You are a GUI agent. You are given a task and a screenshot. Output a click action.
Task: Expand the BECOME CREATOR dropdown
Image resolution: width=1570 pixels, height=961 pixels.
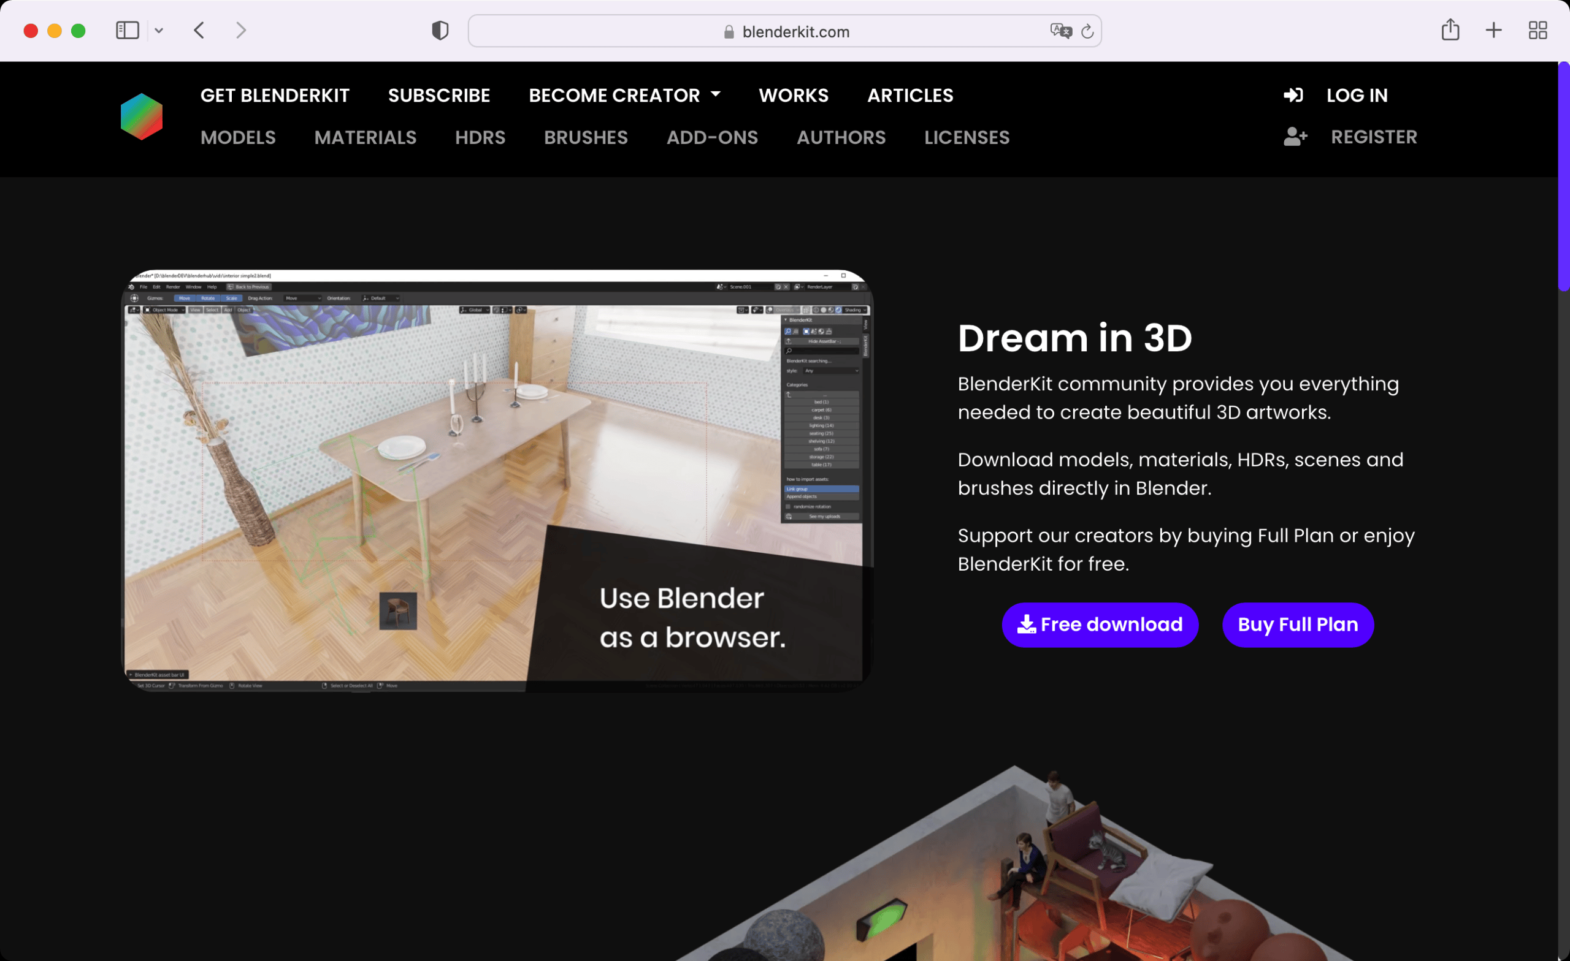[624, 95]
